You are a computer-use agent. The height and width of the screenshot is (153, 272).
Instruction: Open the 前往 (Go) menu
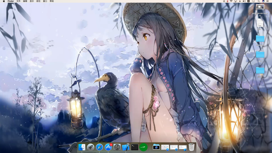tap(38, 1)
